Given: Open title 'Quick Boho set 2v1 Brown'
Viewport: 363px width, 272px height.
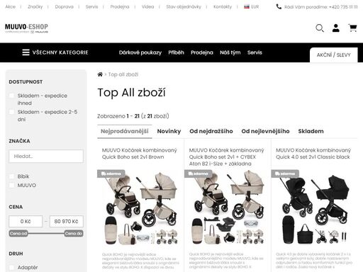Looking at the screenshot, I should coord(140,154).
